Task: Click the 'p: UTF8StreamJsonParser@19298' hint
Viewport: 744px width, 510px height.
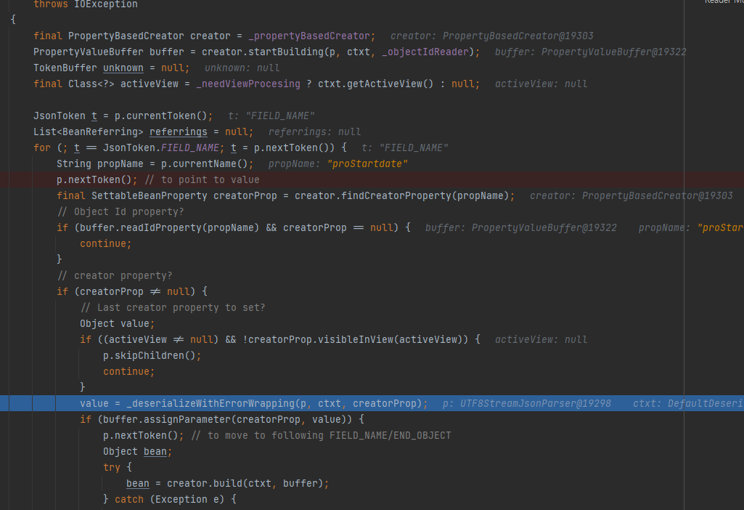Action: click(x=527, y=404)
